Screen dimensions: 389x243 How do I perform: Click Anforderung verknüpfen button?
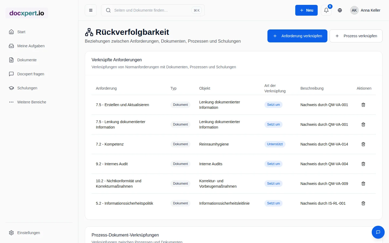coord(297,36)
